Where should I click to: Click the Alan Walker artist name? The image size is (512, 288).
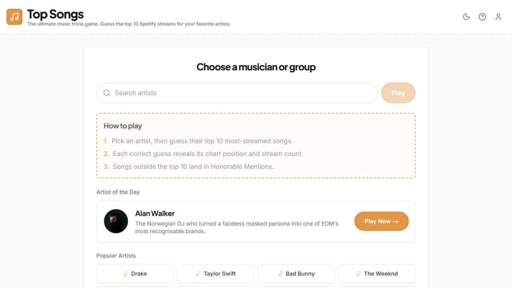(155, 213)
